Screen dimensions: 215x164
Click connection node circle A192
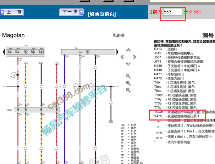point(91,87)
